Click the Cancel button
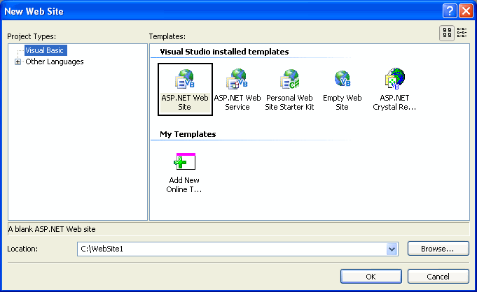 click(x=438, y=277)
